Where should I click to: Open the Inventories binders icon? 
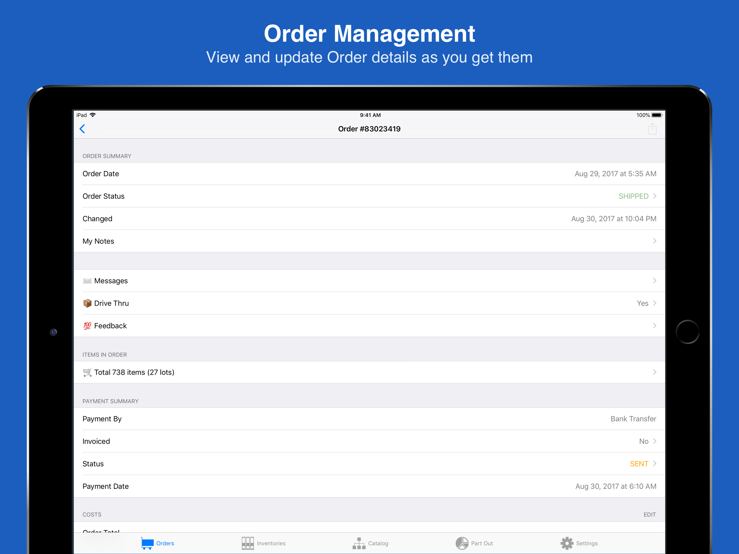[x=248, y=543]
